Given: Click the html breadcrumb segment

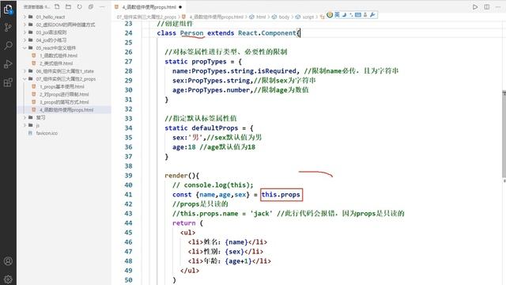Looking at the screenshot, I should tap(261, 17).
